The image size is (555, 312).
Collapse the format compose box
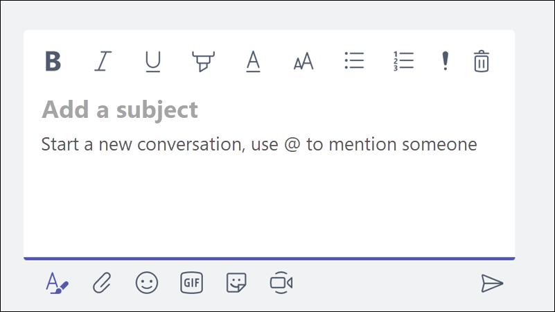[x=57, y=283]
